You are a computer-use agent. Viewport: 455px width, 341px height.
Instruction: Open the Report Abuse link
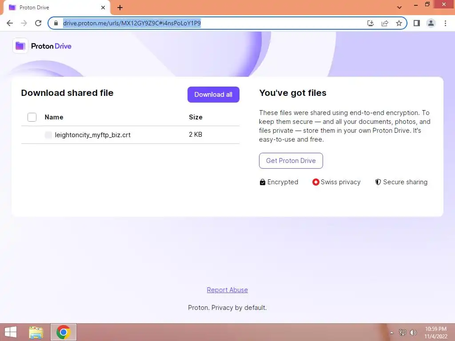[x=227, y=290]
